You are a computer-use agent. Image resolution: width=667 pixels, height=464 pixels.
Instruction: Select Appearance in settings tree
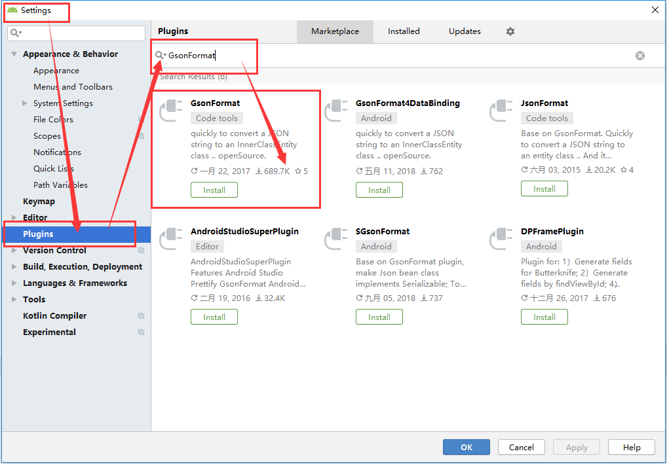click(x=56, y=71)
